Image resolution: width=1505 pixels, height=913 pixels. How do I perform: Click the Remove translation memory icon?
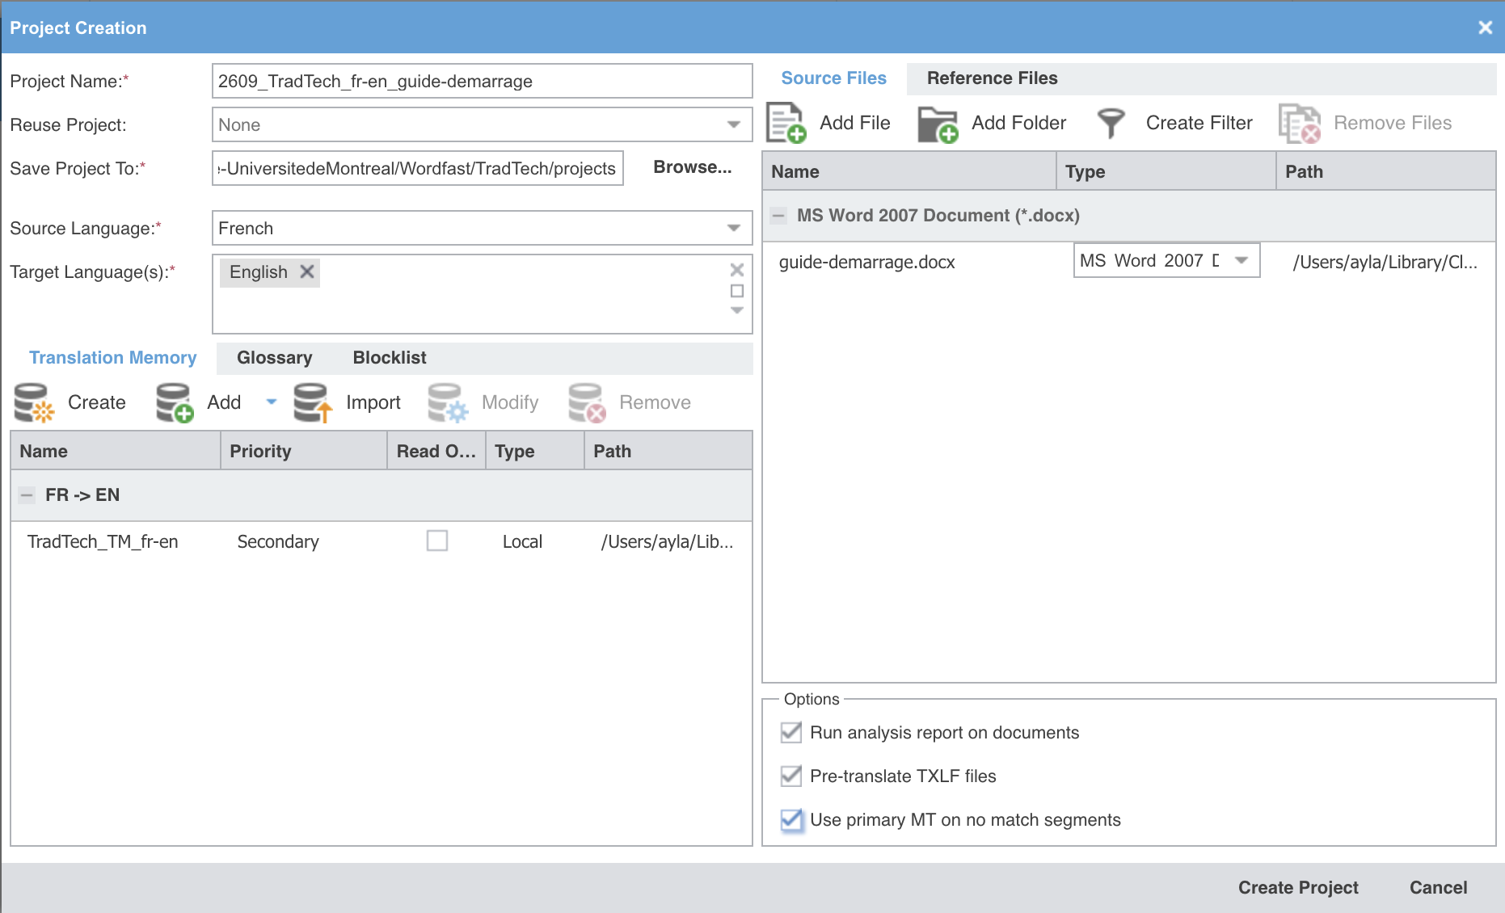click(x=587, y=402)
